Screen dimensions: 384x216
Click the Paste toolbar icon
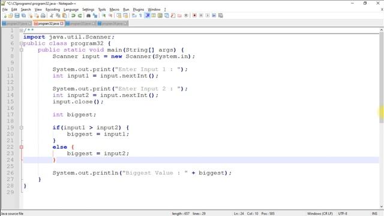click(x=64, y=16)
